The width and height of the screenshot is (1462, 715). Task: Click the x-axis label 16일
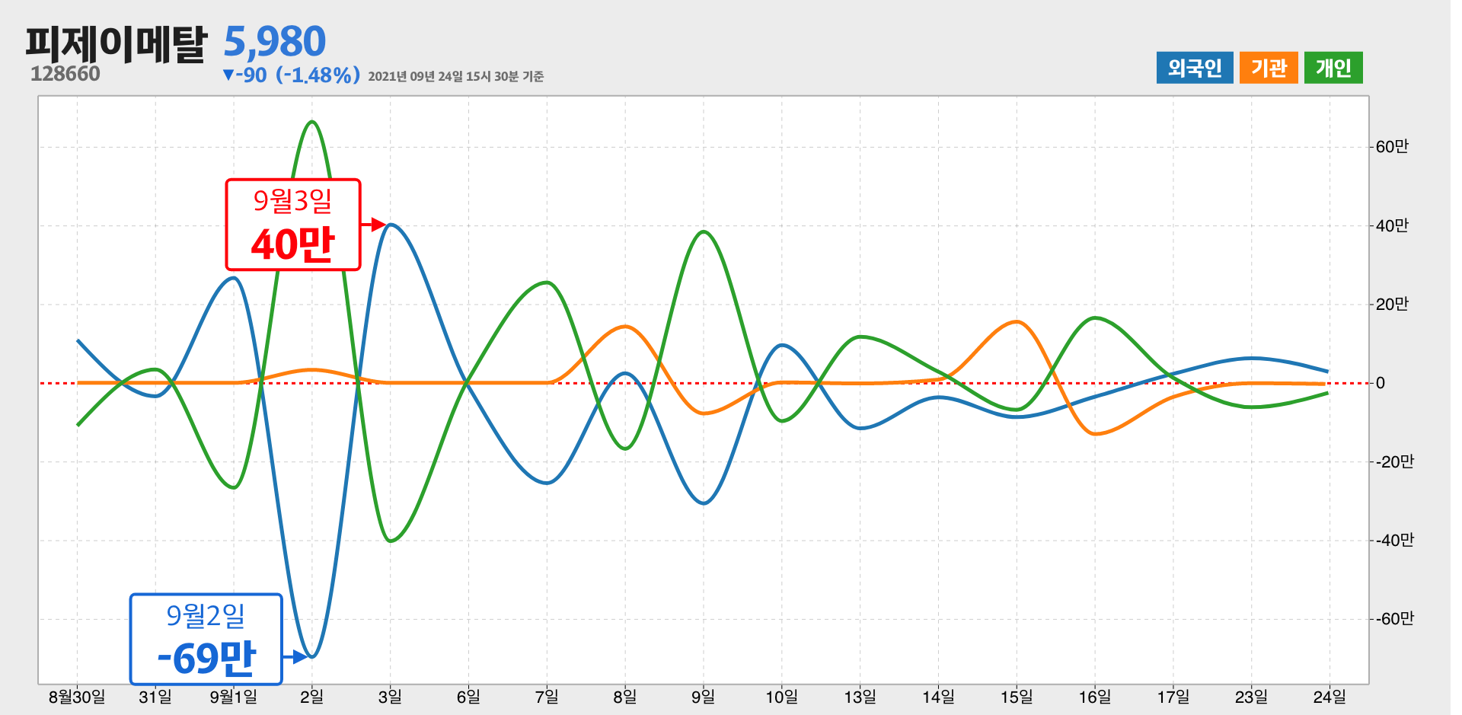click(x=1095, y=697)
